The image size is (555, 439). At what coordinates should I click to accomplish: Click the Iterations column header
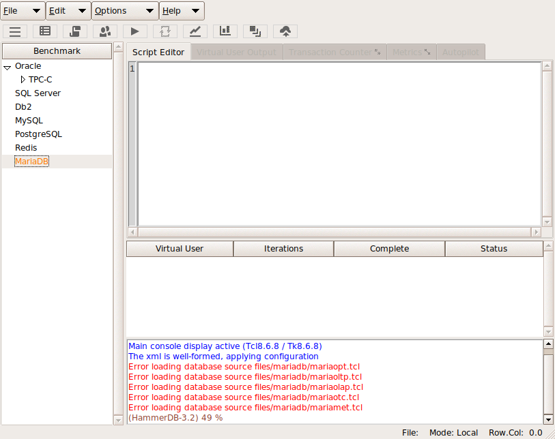pos(283,249)
